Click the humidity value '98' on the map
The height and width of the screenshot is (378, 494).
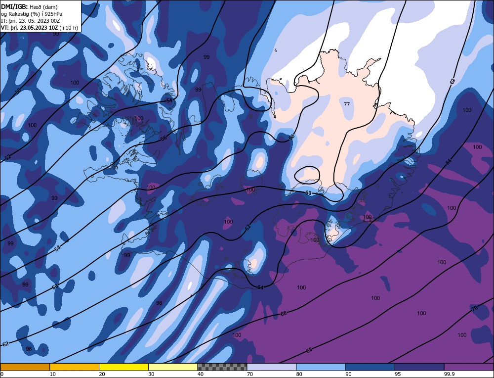[x=159, y=303]
